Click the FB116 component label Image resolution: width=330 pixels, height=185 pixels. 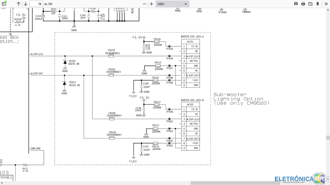[157, 39]
